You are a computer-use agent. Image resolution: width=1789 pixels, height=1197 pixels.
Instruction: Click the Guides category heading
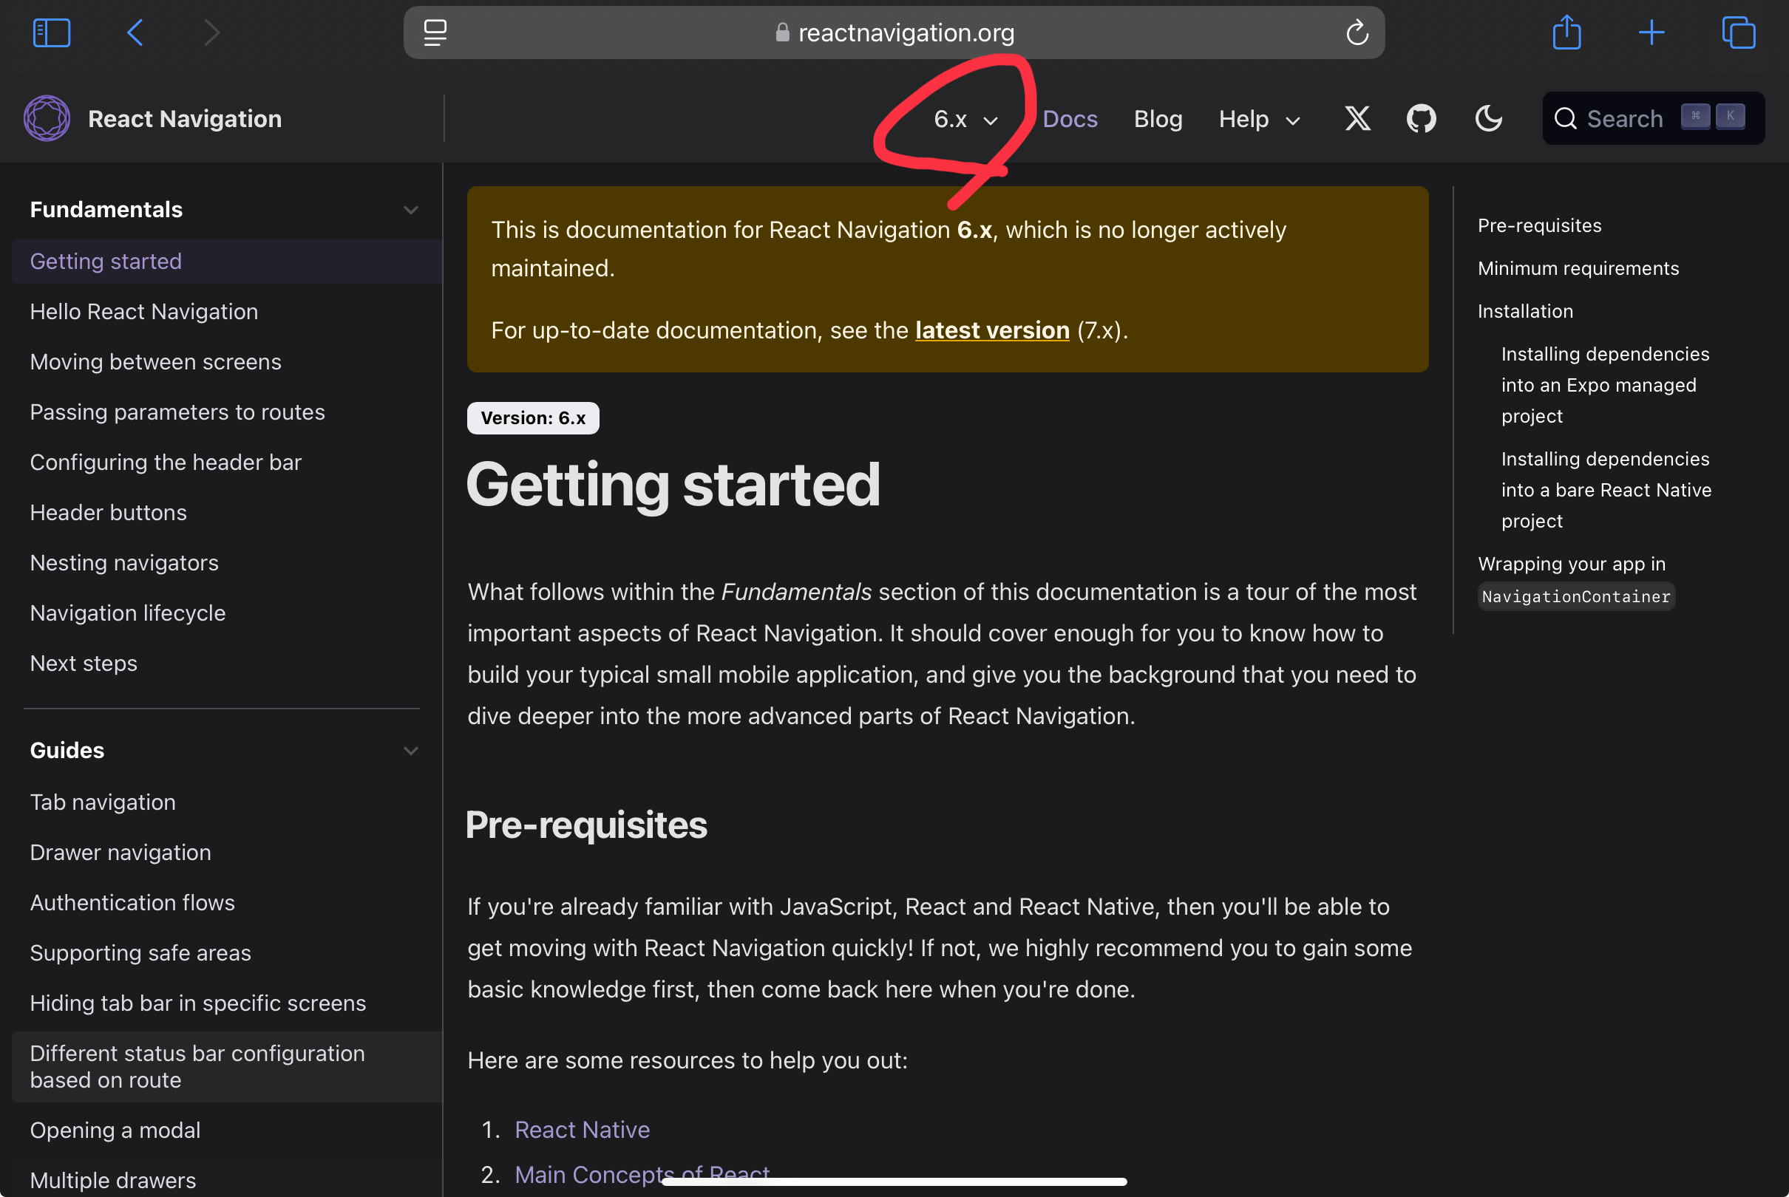[67, 751]
